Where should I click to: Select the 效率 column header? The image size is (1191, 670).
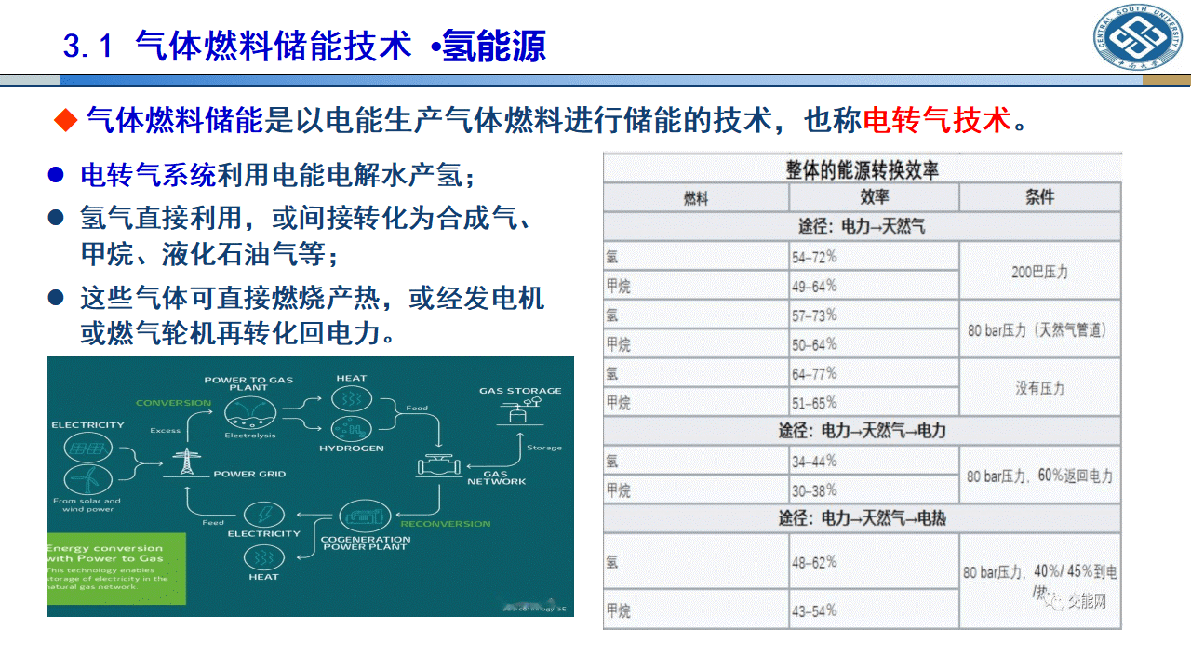click(x=875, y=197)
